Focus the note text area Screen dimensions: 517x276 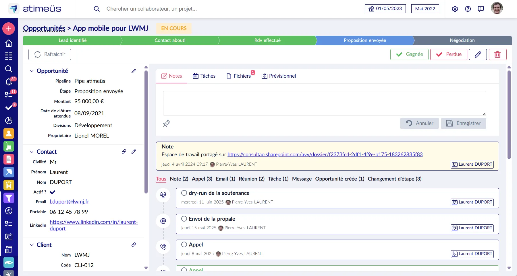click(325, 103)
